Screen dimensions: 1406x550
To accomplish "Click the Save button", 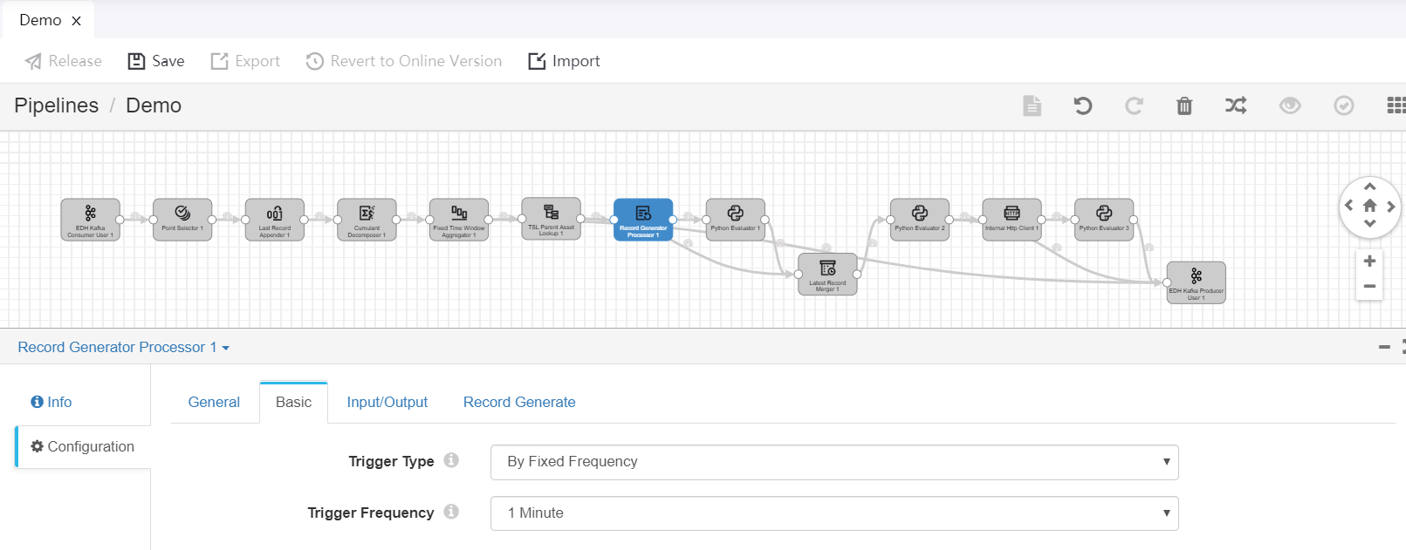I will 156,61.
